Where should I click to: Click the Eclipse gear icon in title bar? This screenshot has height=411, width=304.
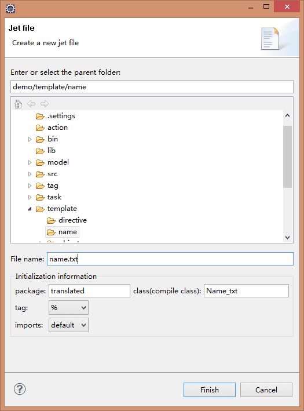coord(10,9)
